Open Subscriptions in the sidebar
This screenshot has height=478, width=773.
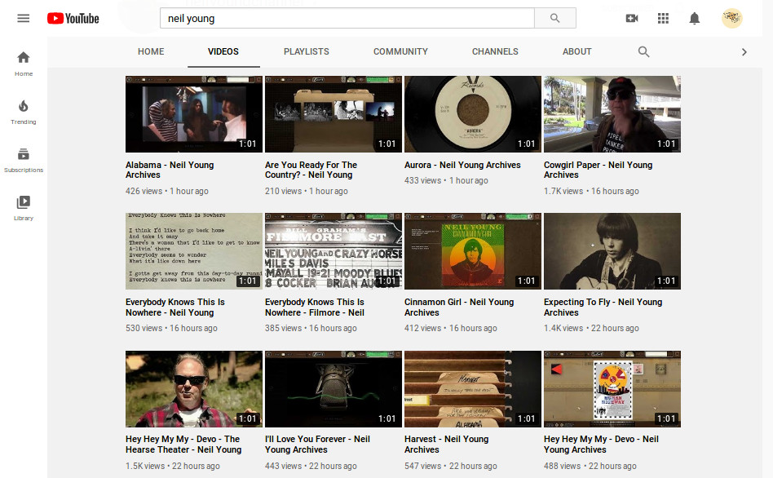pyautogui.click(x=24, y=161)
